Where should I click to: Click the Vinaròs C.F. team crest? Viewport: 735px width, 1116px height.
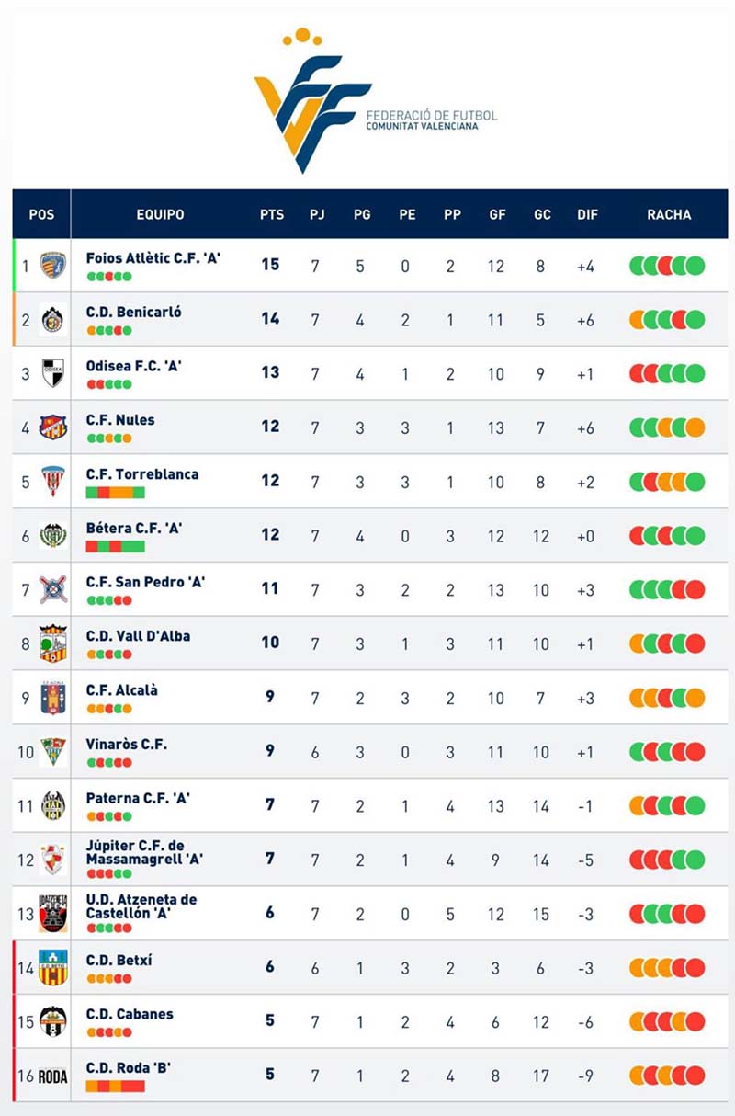[x=52, y=752]
